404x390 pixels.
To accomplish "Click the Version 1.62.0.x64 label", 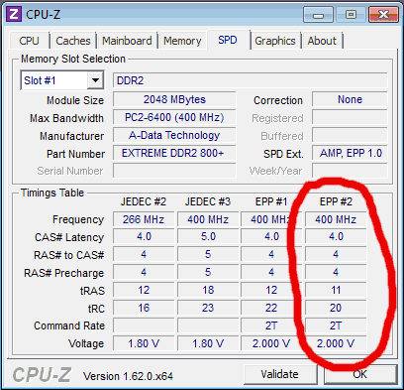I will tap(128, 376).
